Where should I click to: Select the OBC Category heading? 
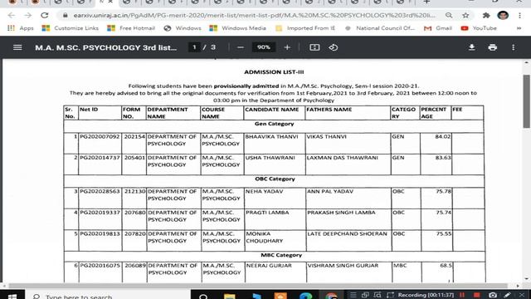click(x=275, y=179)
